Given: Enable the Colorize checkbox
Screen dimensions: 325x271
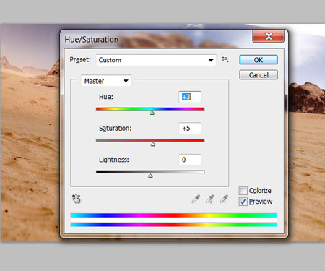Looking at the screenshot, I should (243, 191).
